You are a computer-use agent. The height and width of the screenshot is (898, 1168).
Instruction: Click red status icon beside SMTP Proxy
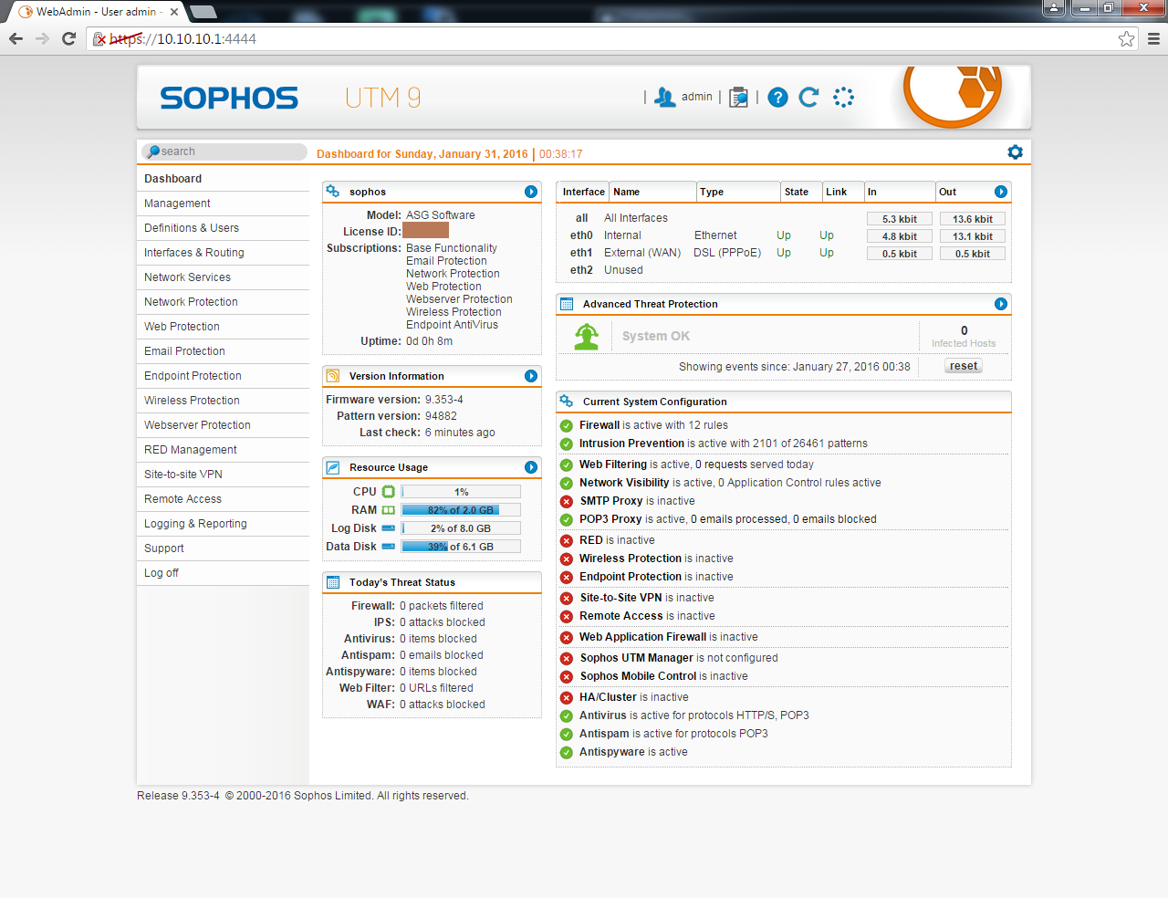pos(567,501)
